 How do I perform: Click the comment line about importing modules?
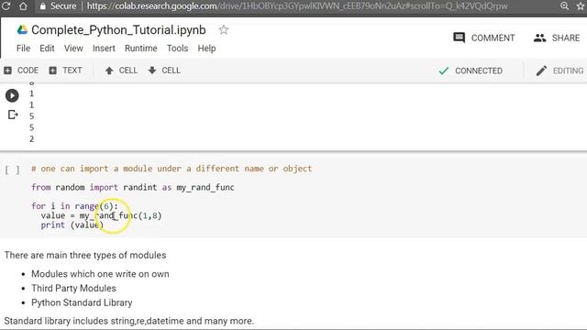172,169
